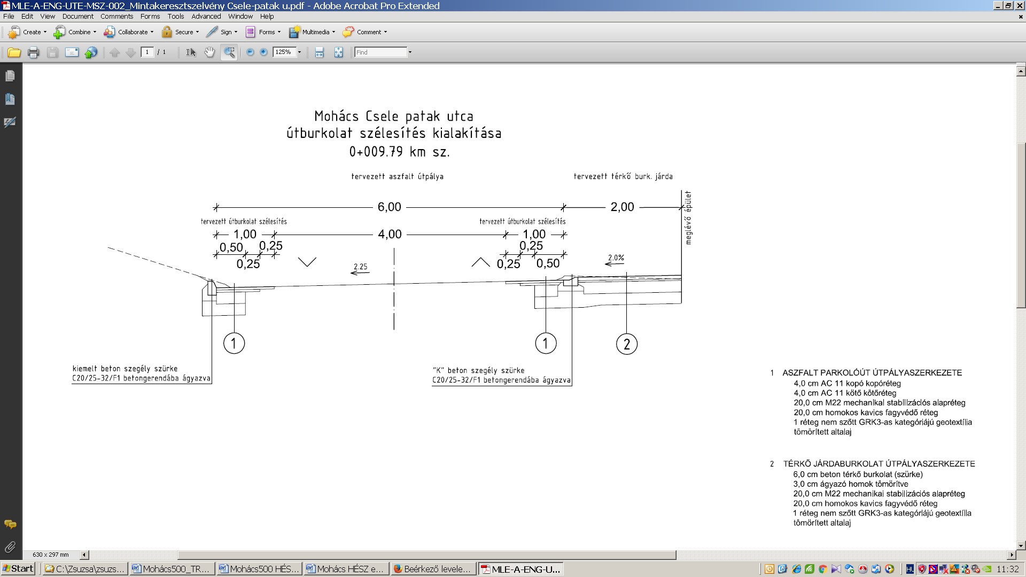The height and width of the screenshot is (577, 1026).
Task: Click the zoom in plus button
Action: 263,52
